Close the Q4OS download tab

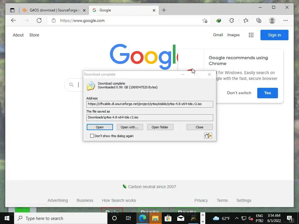[84, 10]
